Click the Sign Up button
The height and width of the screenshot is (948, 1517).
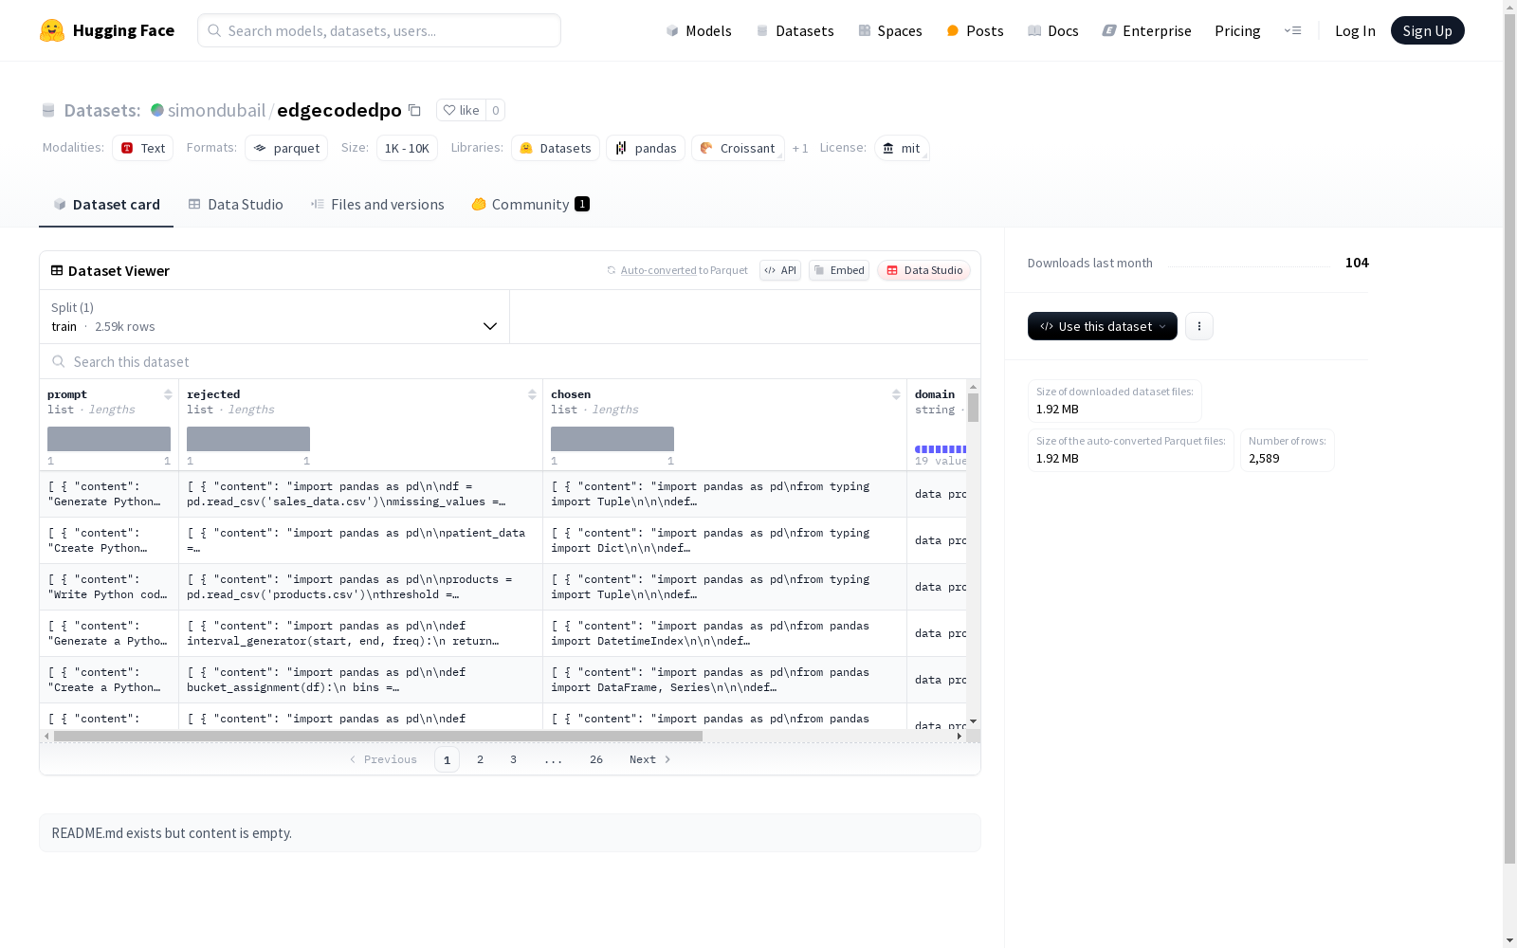point(1427,30)
